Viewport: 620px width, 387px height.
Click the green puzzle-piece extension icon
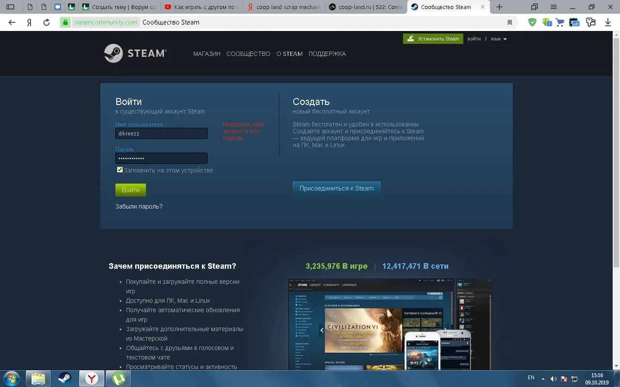(546, 22)
